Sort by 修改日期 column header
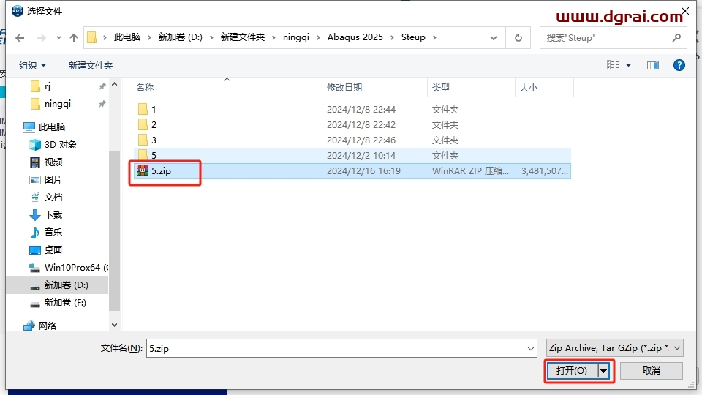Screen dimensions: 702x395 click(x=344, y=87)
